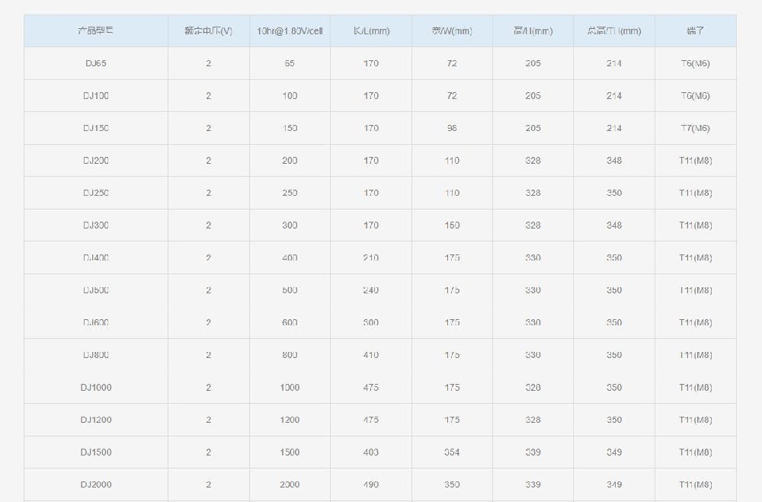The width and height of the screenshot is (762, 502).
Task: Select the 490 length value for DJ2000
Action: click(x=371, y=484)
